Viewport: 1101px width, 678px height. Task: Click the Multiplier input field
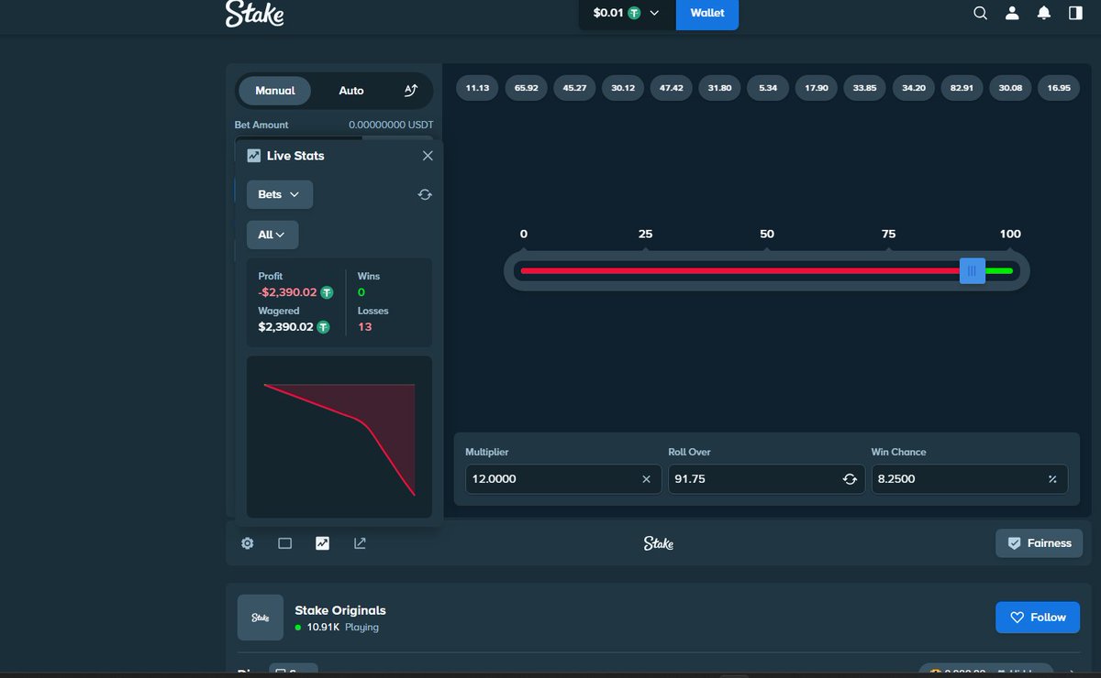tap(563, 479)
